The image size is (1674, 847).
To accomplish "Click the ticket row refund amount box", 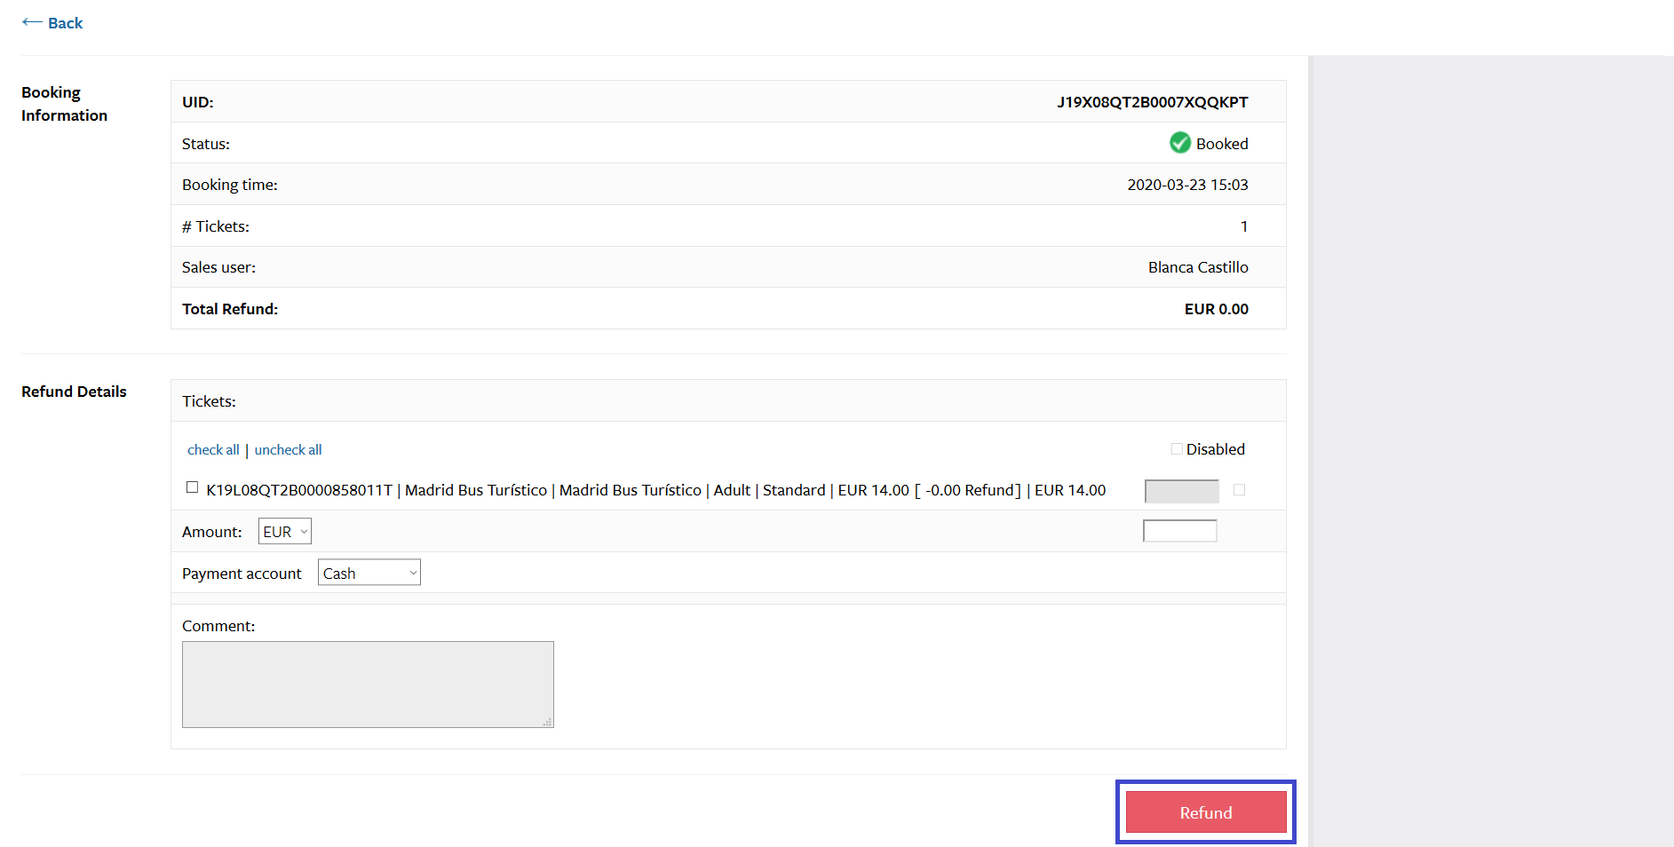I will click(x=1181, y=490).
